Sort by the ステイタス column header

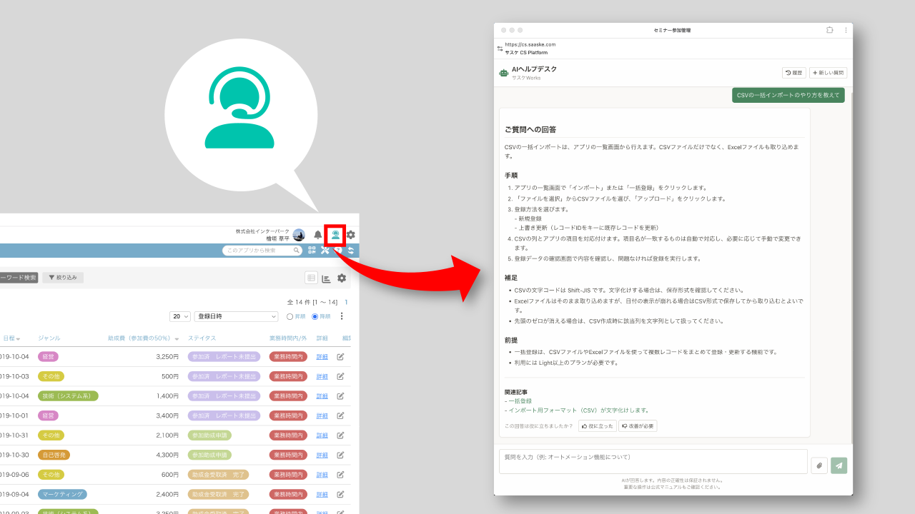pos(202,338)
